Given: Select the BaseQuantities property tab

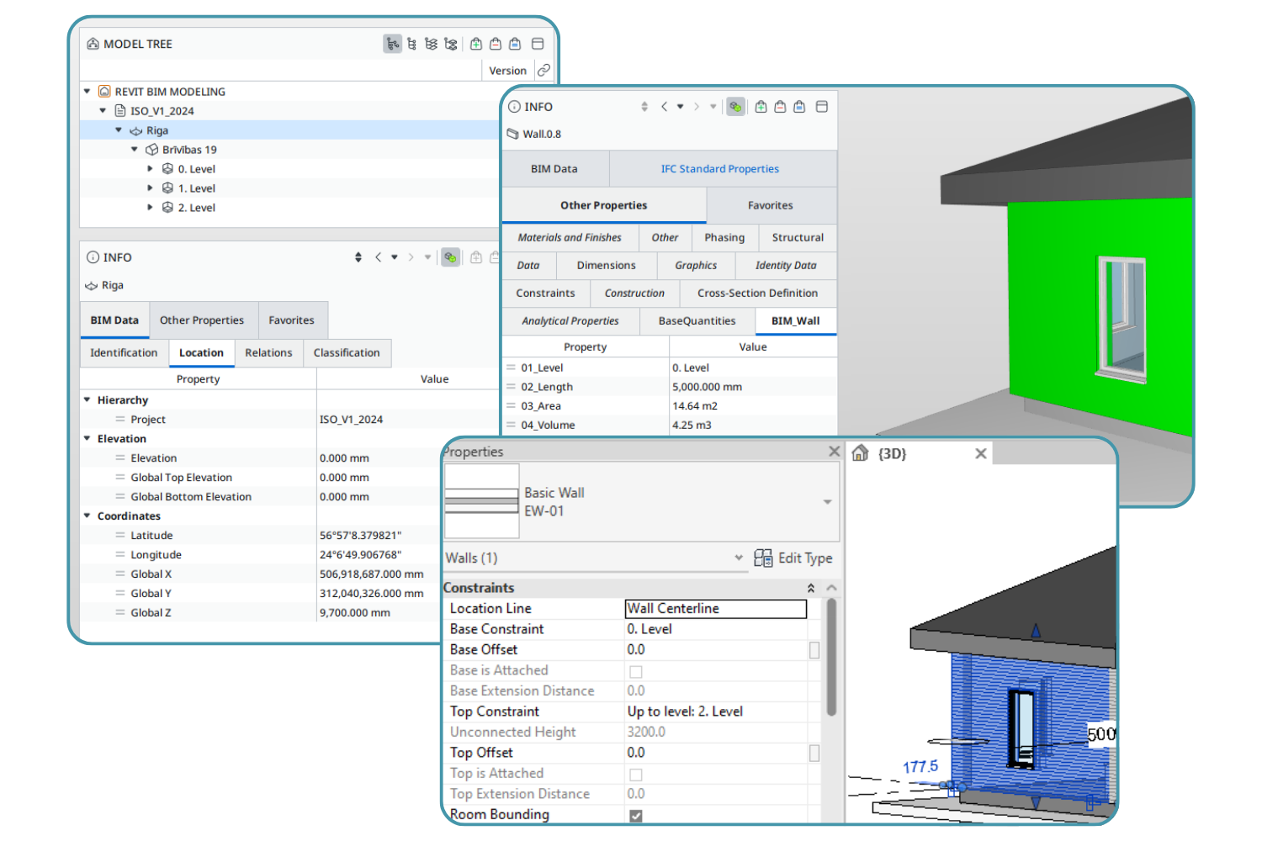Looking at the screenshot, I should [697, 321].
